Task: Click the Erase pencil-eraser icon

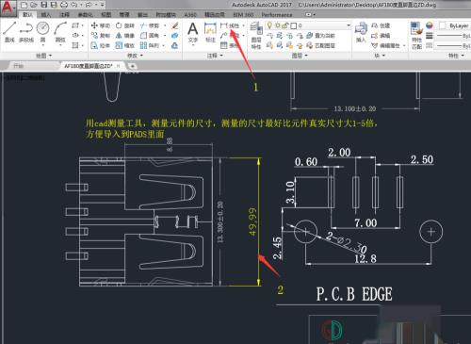Action: point(175,25)
